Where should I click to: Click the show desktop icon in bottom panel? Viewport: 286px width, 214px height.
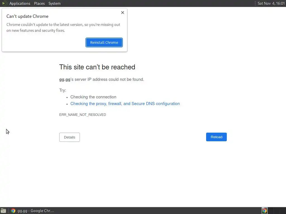point(3,211)
